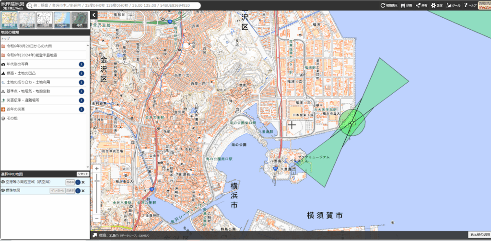The image size is (491, 241).
Task: Click the トップ breadcrumb
Action: [5, 39]
